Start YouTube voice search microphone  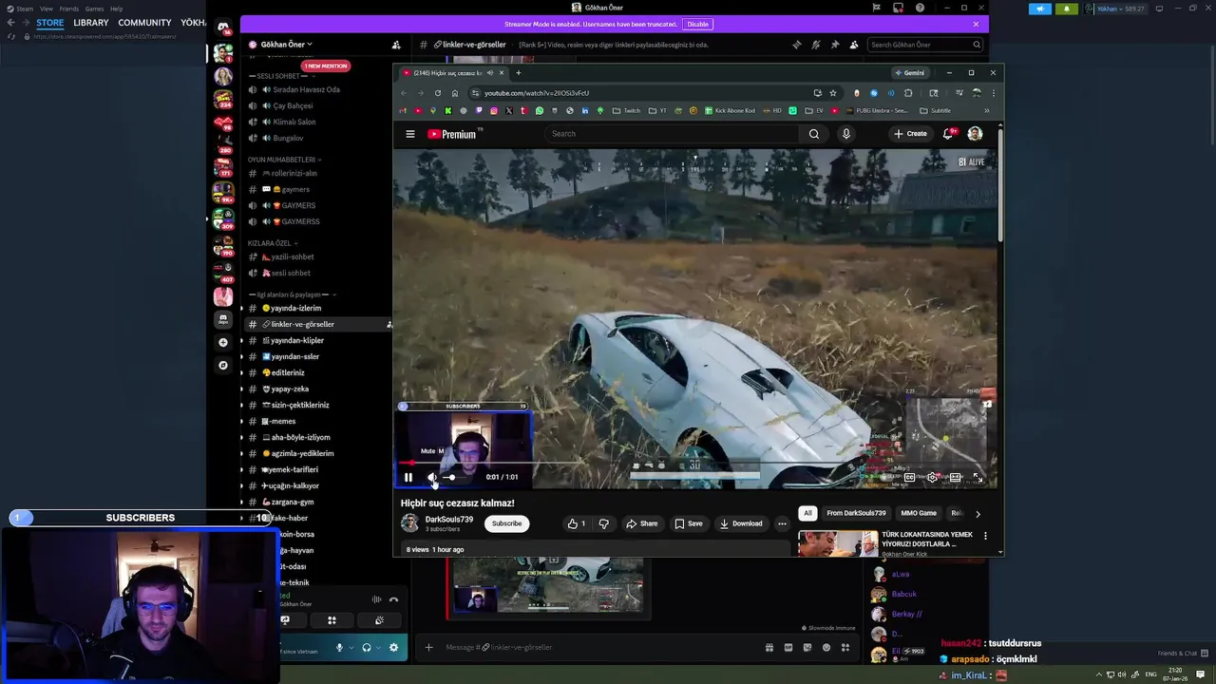(845, 134)
